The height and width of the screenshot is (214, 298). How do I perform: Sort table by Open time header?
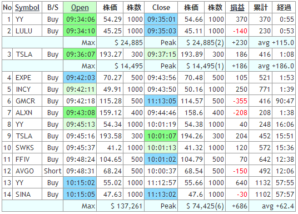(80, 8)
